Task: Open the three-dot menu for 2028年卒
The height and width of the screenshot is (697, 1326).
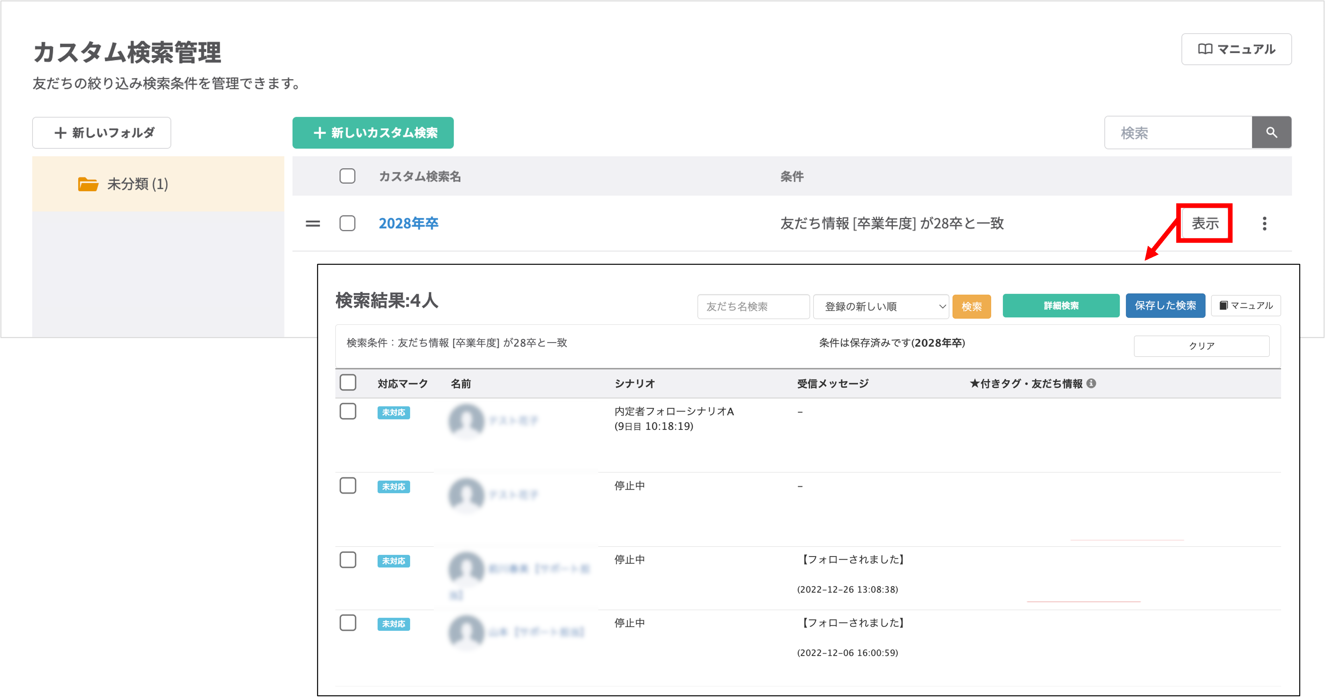Action: pos(1264,223)
